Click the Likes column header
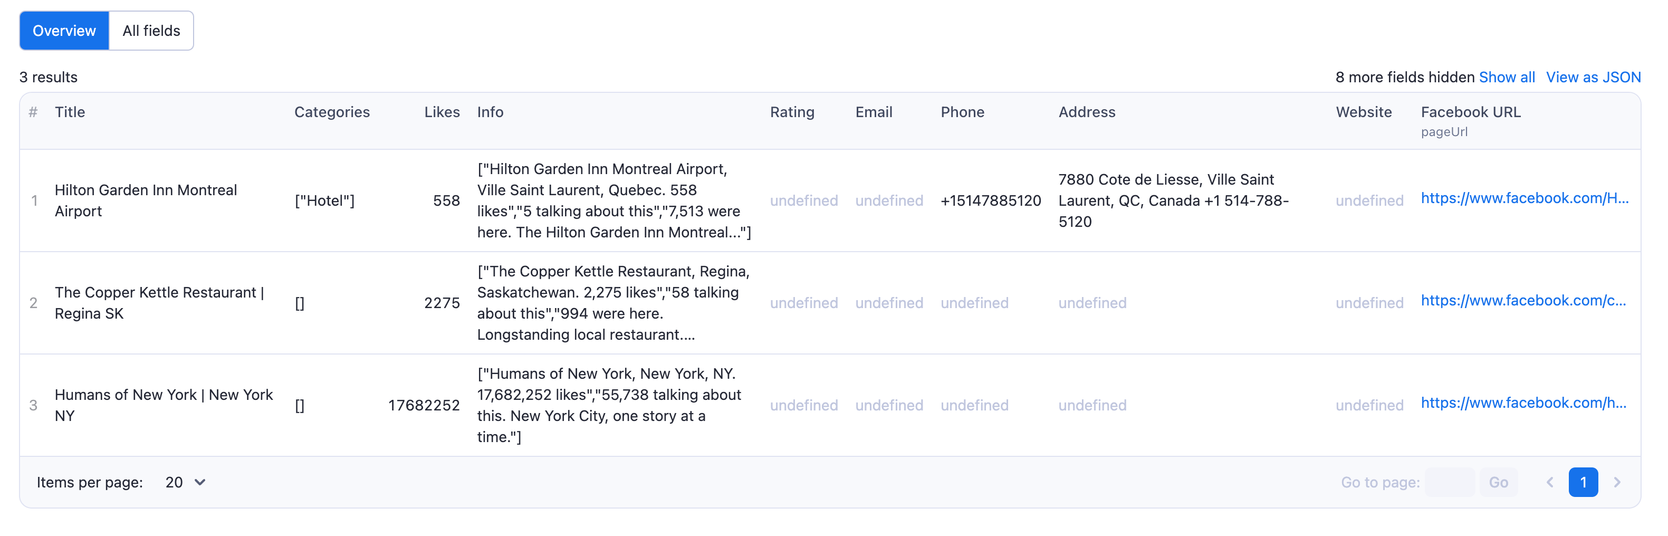1668x536 pixels. click(442, 112)
